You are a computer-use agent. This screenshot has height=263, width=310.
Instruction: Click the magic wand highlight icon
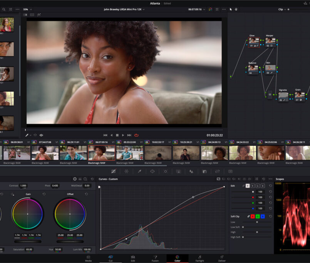39,15
